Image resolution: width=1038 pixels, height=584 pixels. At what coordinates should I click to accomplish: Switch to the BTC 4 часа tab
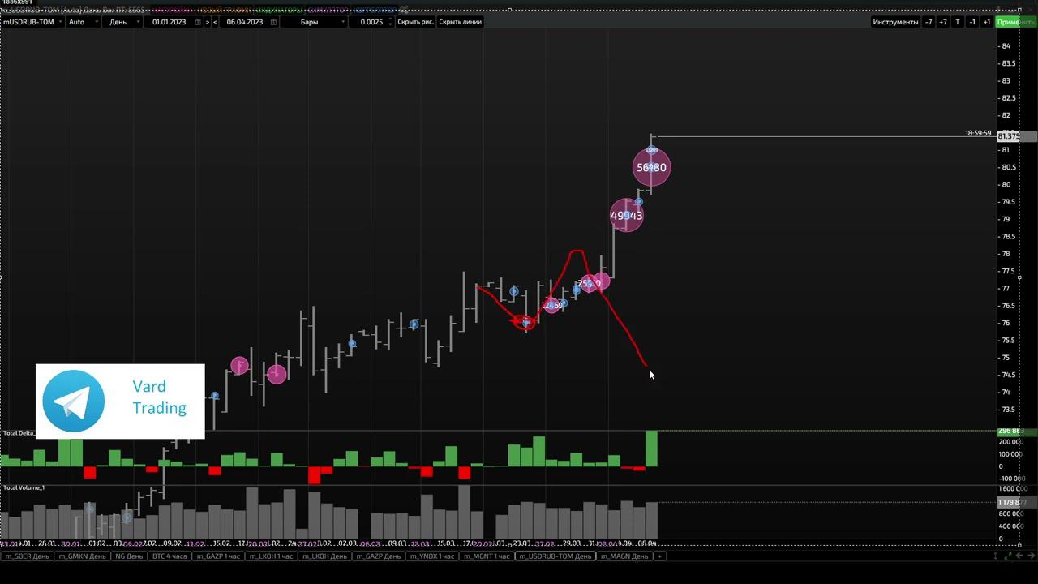click(x=169, y=556)
